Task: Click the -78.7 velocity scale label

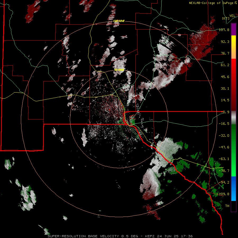Action: (x=224, y=171)
